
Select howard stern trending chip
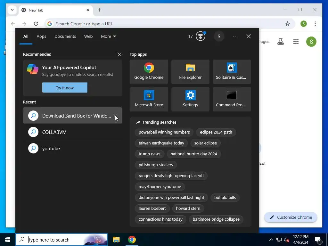pos(188,208)
